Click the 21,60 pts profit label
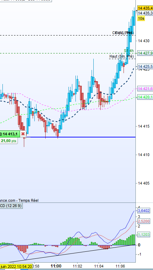153x270 pixels. click(8, 141)
